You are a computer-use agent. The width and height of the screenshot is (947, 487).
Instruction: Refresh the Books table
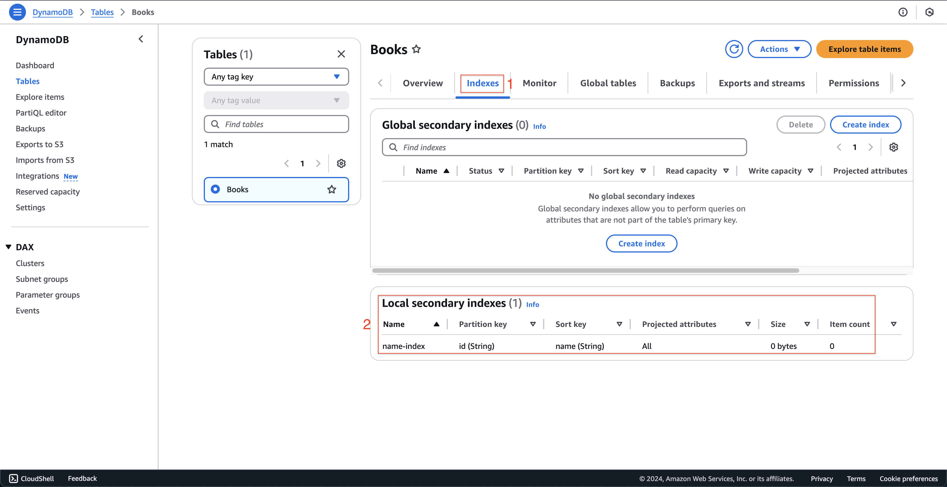point(734,49)
